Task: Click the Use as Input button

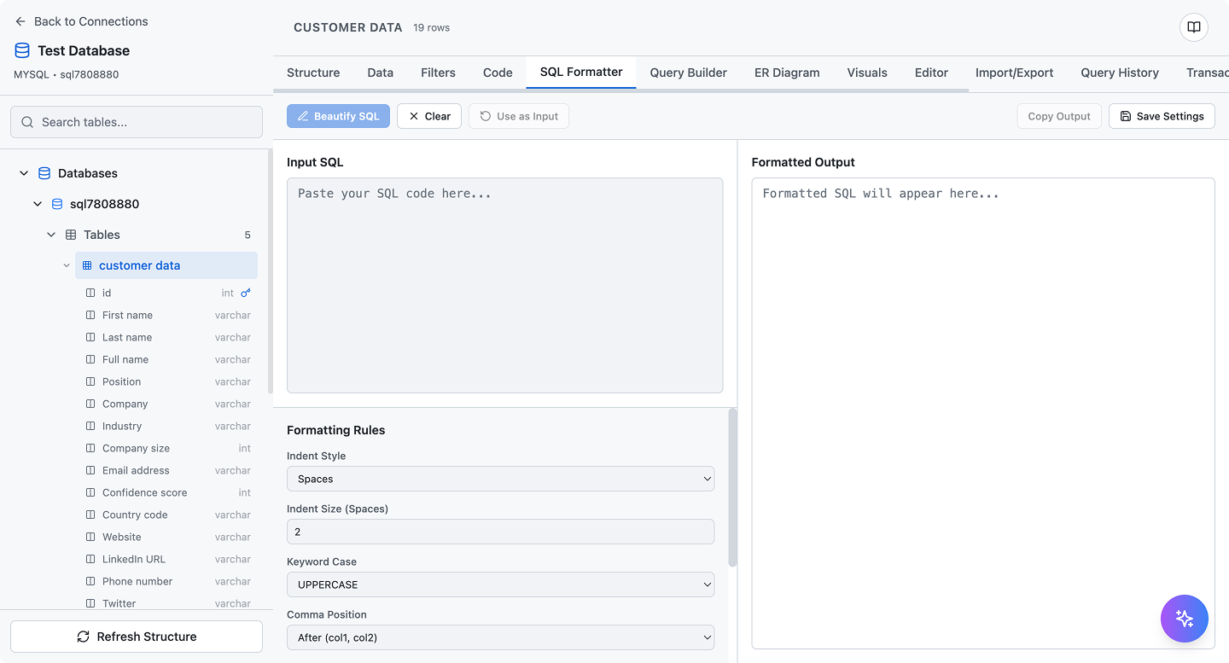Action: click(518, 116)
